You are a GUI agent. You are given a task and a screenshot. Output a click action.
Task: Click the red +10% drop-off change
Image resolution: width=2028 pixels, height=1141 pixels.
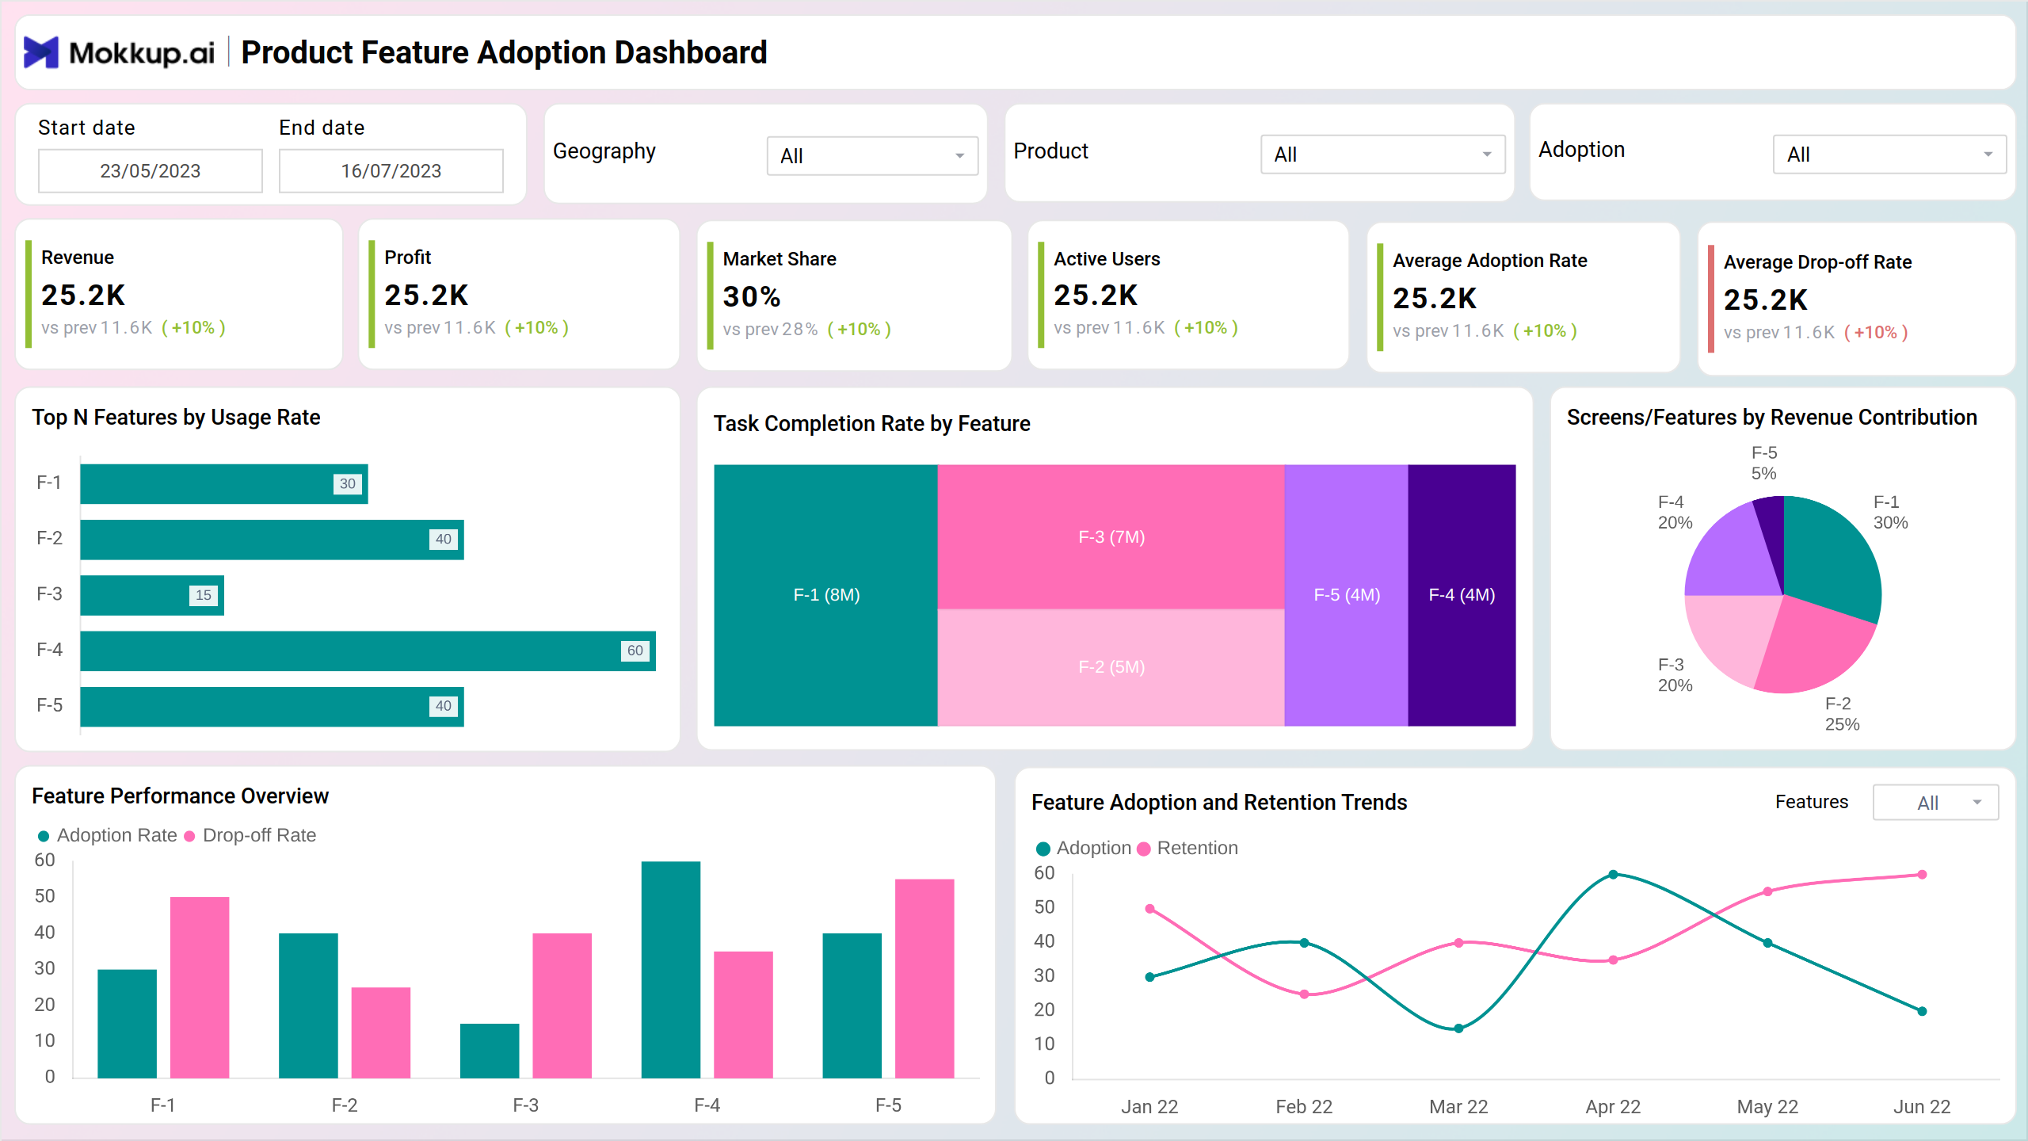(1876, 332)
